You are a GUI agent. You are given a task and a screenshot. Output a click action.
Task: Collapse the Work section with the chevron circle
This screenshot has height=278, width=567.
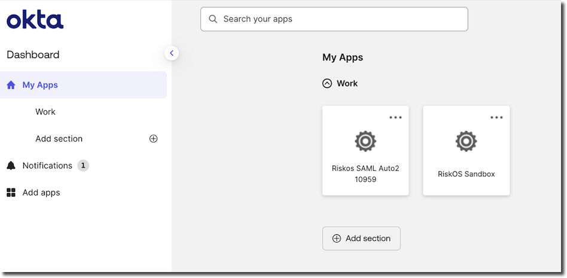pyautogui.click(x=327, y=84)
